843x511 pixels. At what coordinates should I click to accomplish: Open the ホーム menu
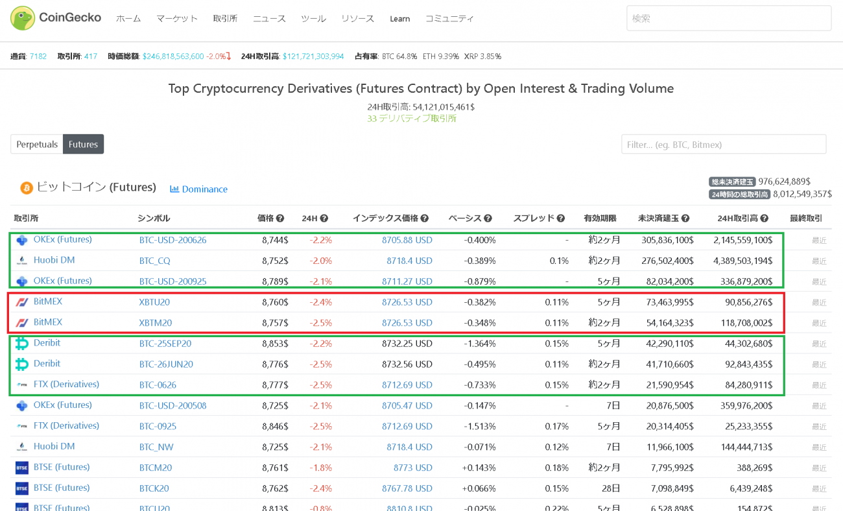click(128, 19)
